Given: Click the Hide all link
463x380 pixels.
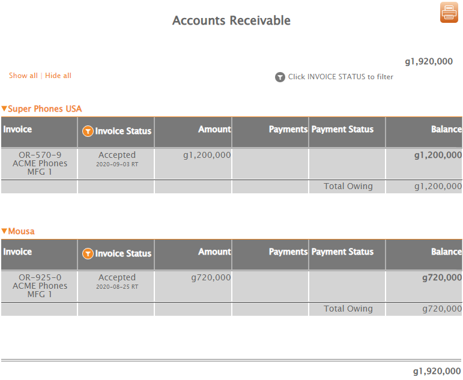Looking at the screenshot, I should click(58, 76).
